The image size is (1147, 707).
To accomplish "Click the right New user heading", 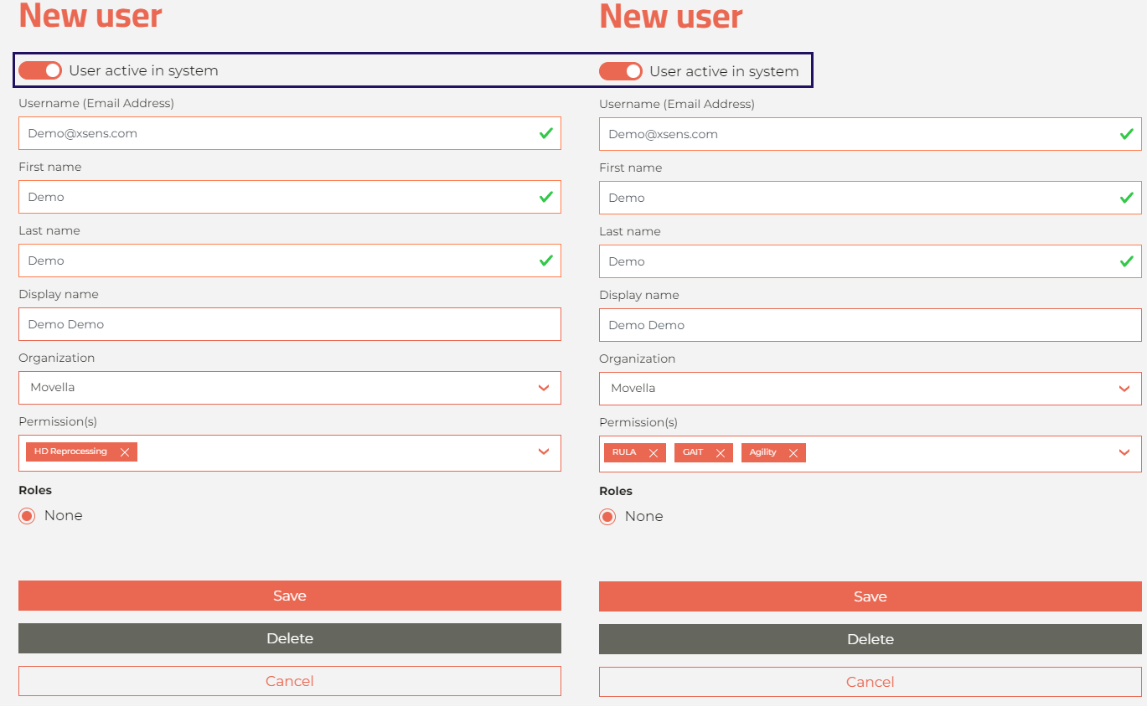I will coord(670,16).
